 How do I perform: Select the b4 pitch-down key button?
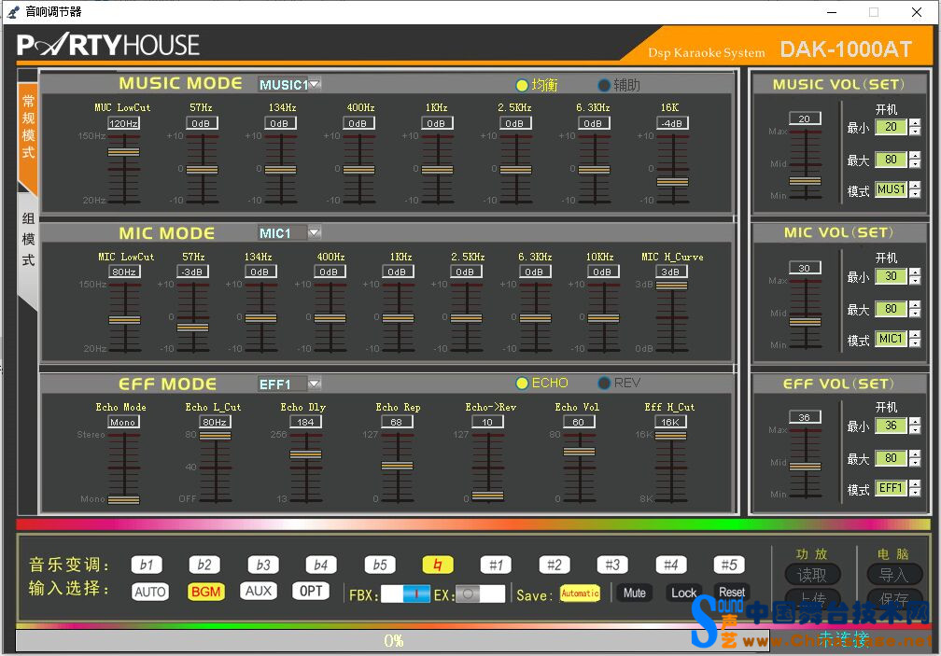pyautogui.click(x=321, y=565)
